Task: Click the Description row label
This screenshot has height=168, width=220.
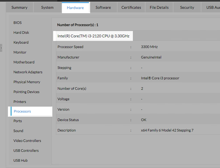Action: click(67, 130)
